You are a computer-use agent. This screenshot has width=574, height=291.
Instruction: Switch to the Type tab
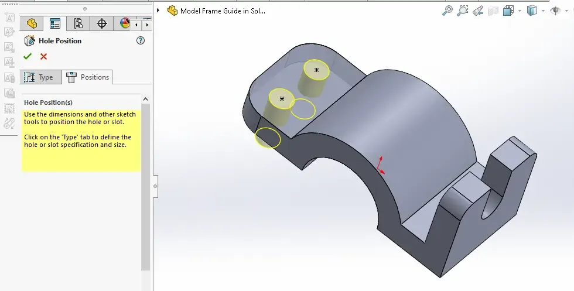(40, 77)
